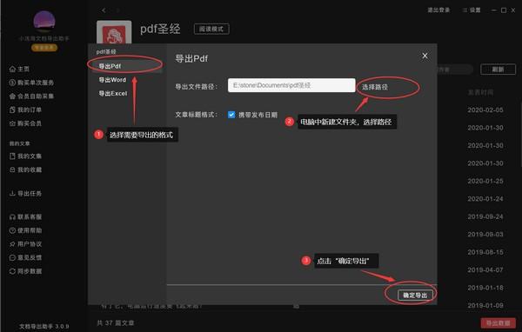Click the 2019-09-24 date row

pyautogui.click(x=485, y=216)
